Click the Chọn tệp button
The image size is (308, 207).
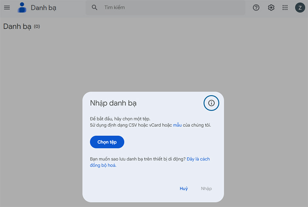pyautogui.click(x=107, y=142)
